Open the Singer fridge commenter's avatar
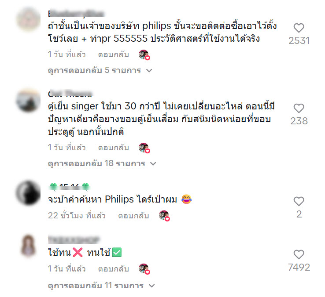The height and width of the screenshot is (297, 325). 28,100
